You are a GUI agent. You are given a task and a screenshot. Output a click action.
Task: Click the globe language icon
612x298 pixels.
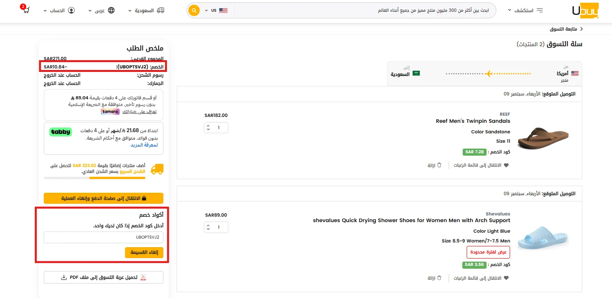pos(111,10)
